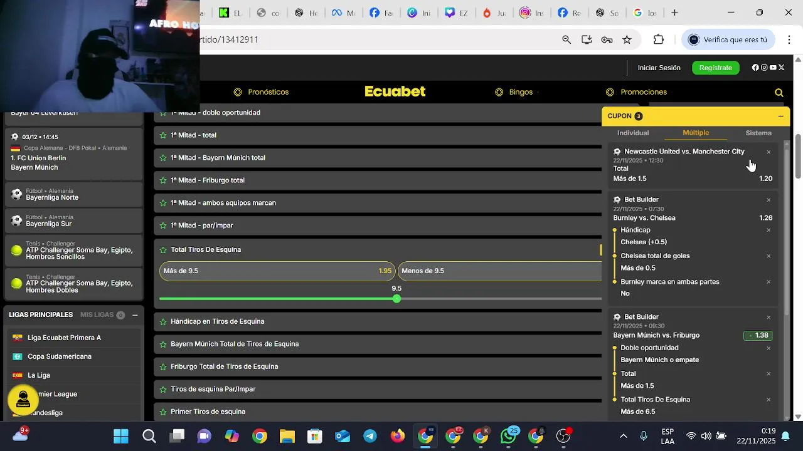Open the Ecuabet site search magnifier
803x451 pixels.
779,93
